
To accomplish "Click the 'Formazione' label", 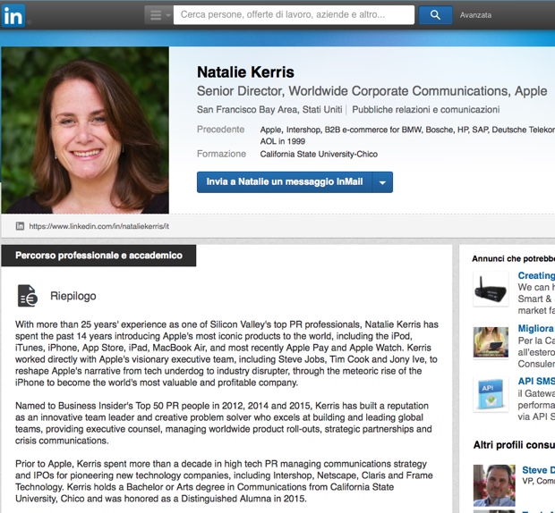I will [221, 154].
